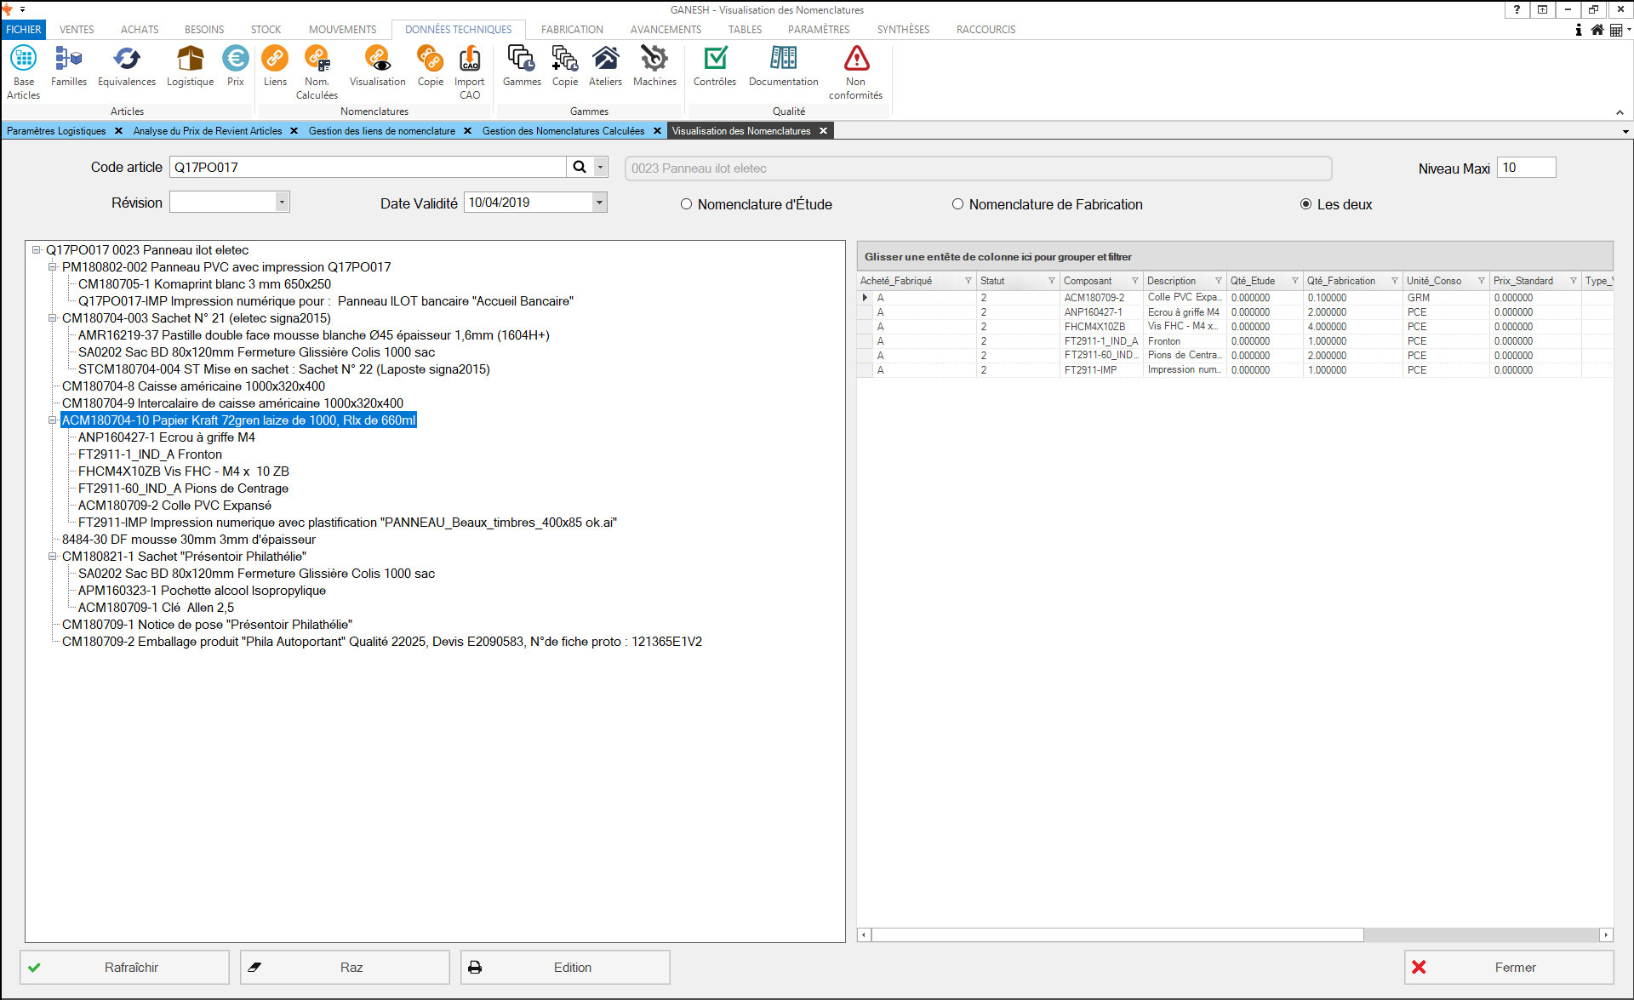Switch to the FABRICATION ribbon tab

click(571, 29)
